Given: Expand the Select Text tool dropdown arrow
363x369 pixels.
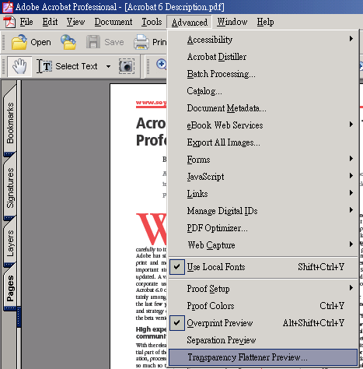Looking at the screenshot, I should click(x=108, y=67).
